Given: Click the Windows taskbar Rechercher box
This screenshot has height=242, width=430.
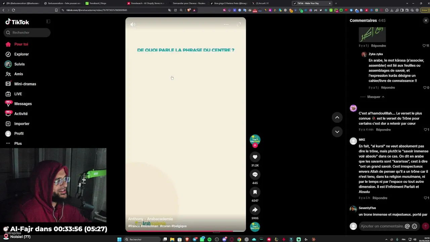Looking at the screenshot, I should [x=142, y=239].
